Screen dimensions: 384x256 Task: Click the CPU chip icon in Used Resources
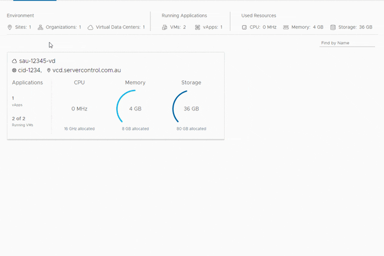[244, 27]
